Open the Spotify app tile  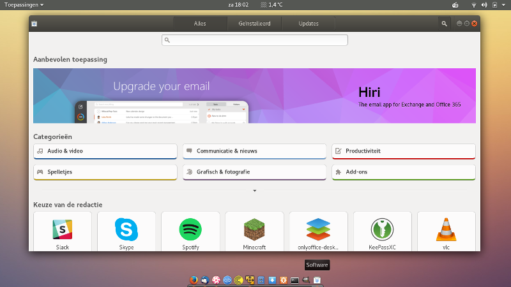click(190, 232)
